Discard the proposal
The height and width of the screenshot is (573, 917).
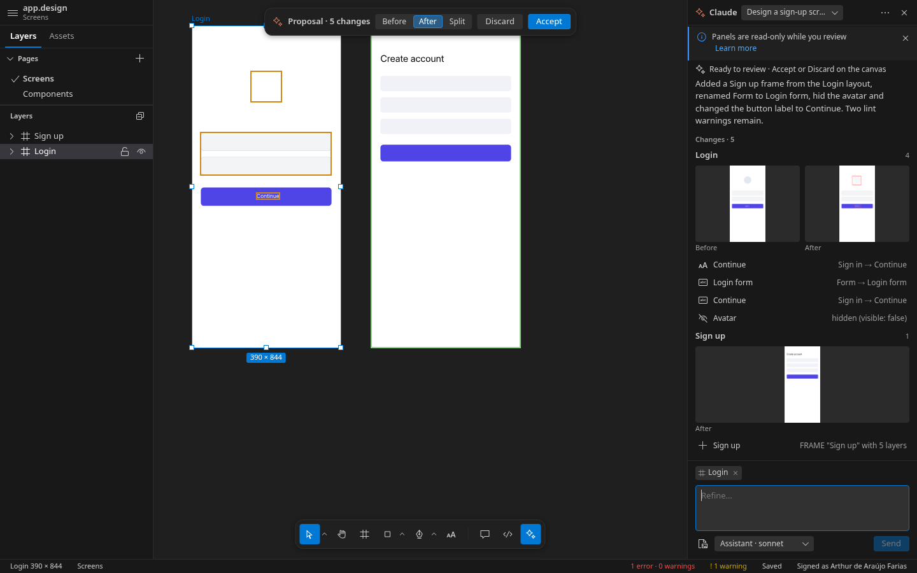point(500,22)
